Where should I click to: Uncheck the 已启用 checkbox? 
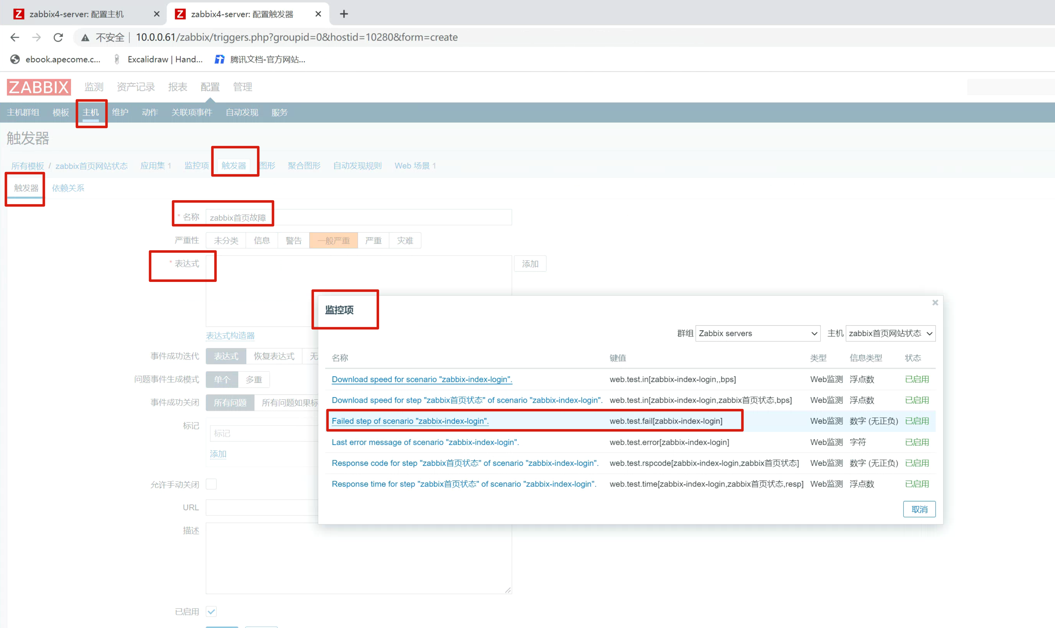coord(211,611)
